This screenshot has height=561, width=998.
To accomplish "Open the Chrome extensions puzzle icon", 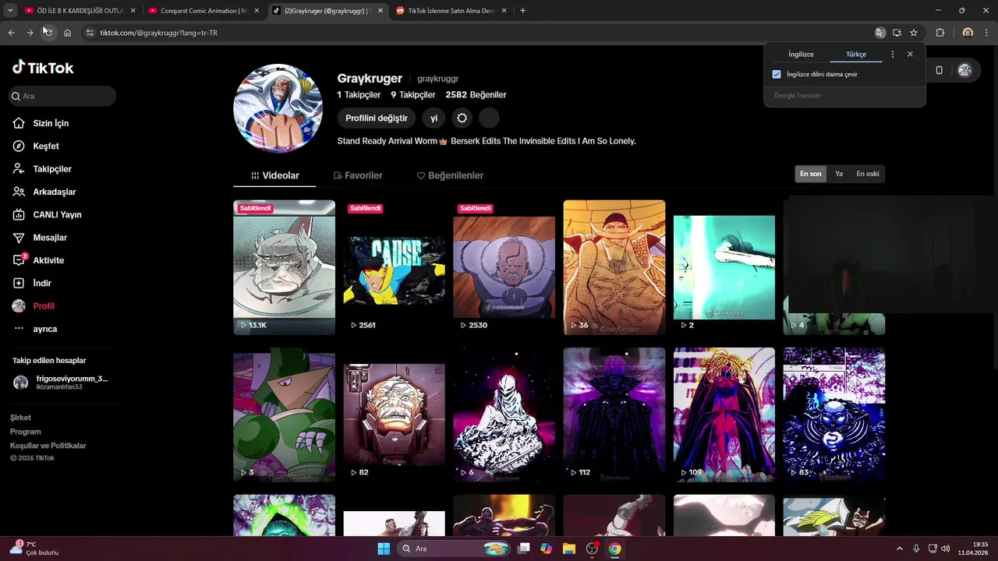I will pyautogui.click(x=940, y=33).
